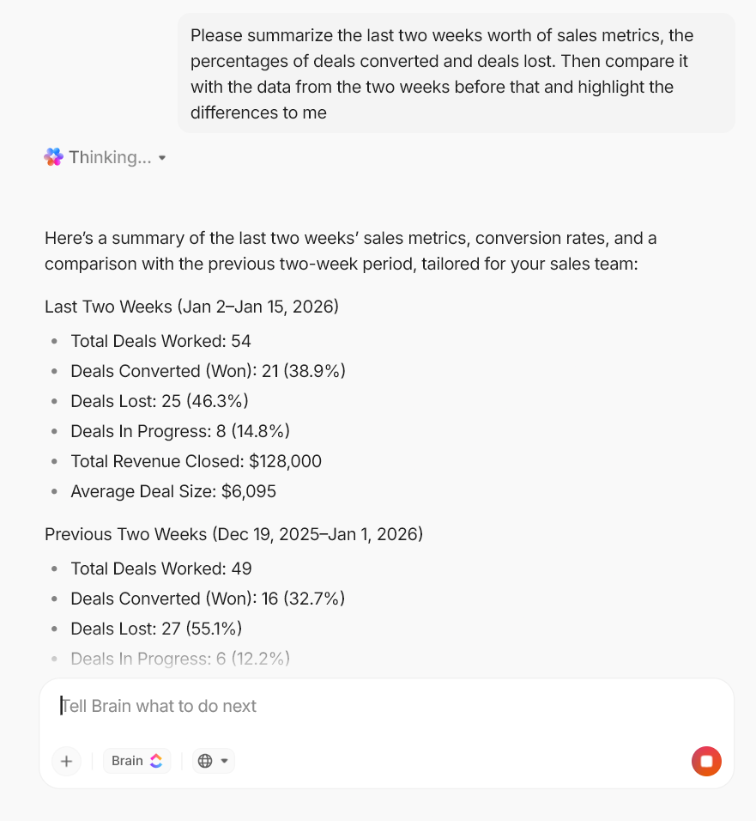Image resolution: width=756 pixels, height=821 pixels.
Task: Click the "Total Deals Worked: 49" line
Action: 161,569
